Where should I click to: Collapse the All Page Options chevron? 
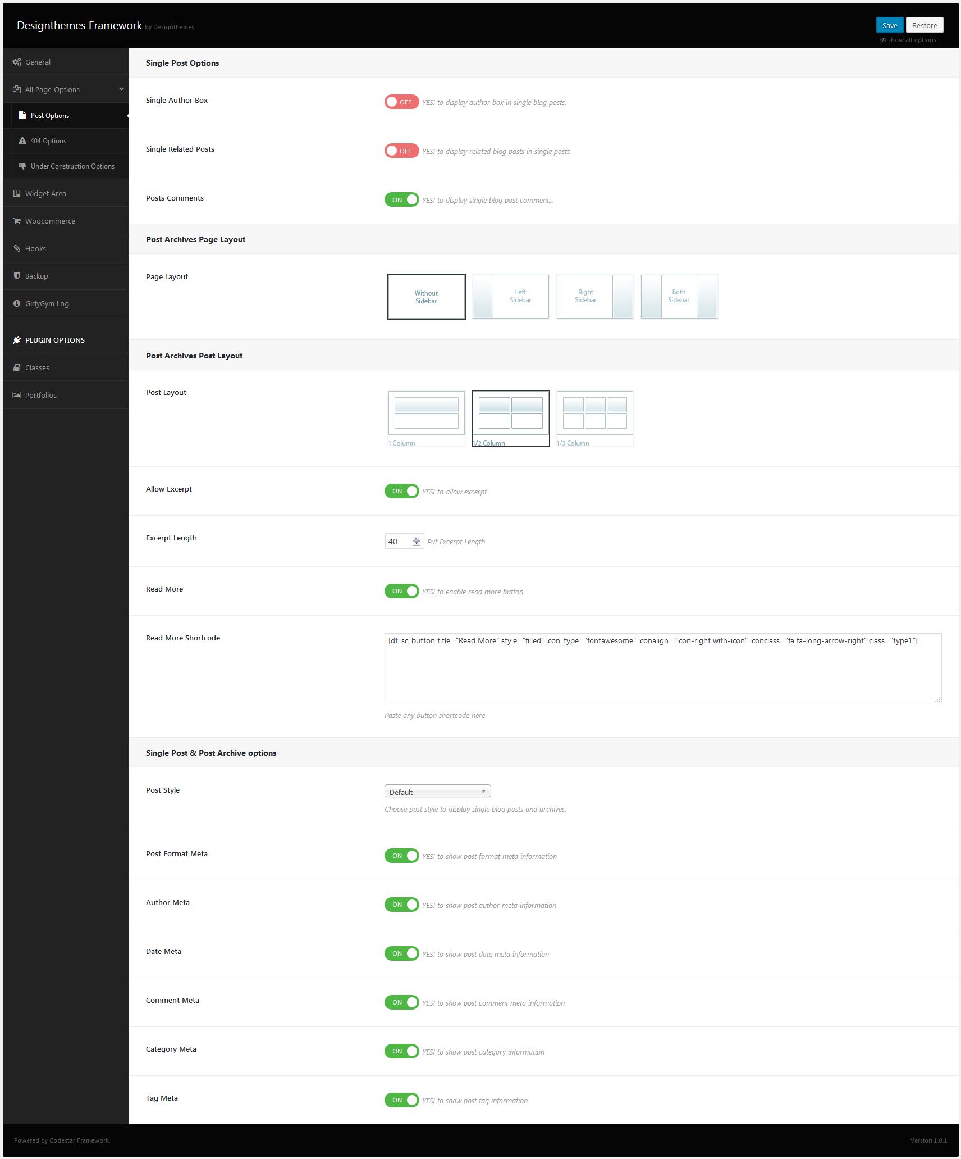click(x=121, y=89)
